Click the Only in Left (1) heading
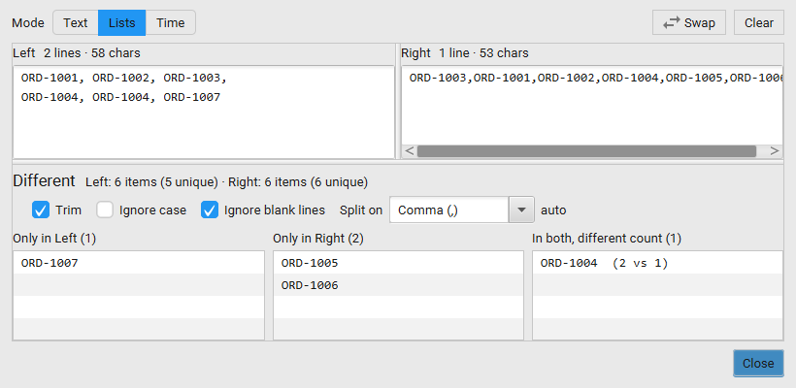The width and height of the screenshot is (796, 388). click(x=54, y=239)
